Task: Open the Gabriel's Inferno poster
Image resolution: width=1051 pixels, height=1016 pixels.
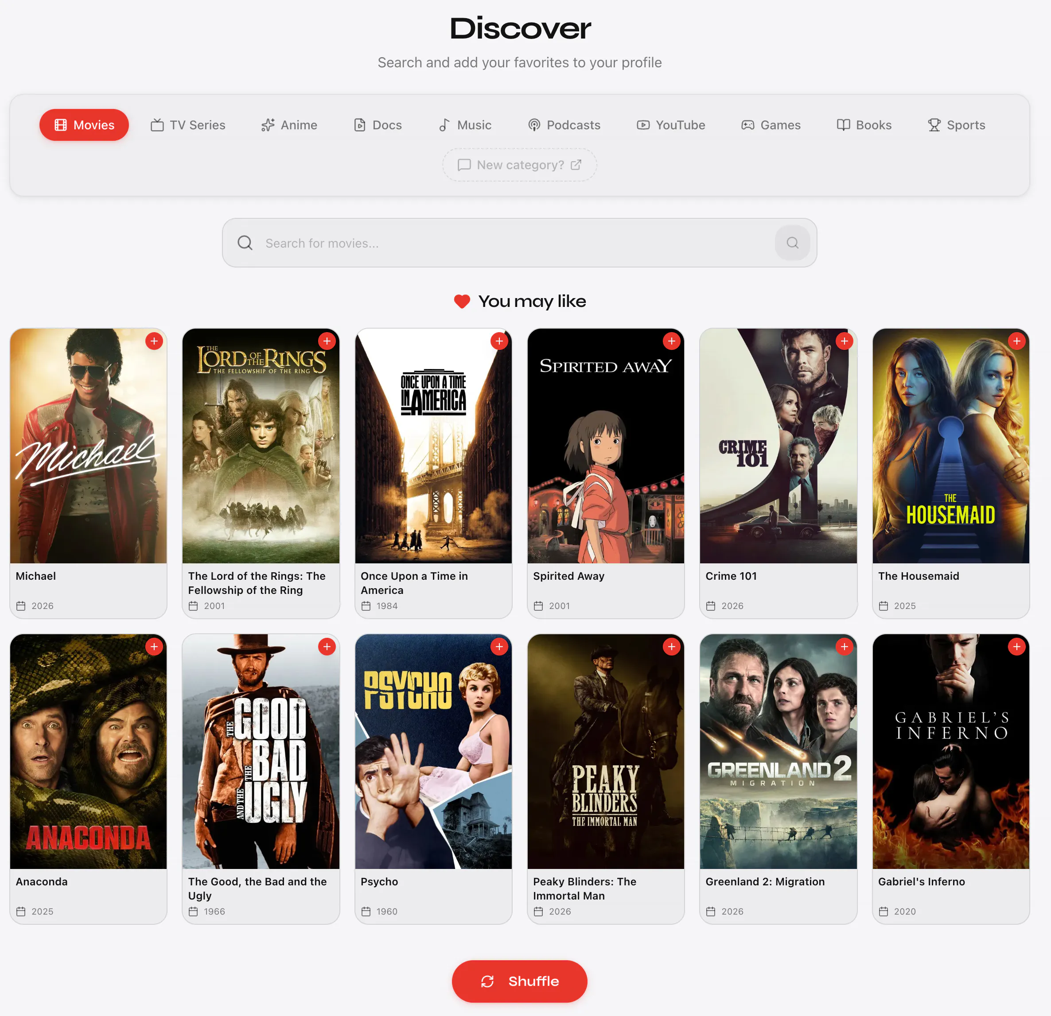Action: [x=951, y=751]
